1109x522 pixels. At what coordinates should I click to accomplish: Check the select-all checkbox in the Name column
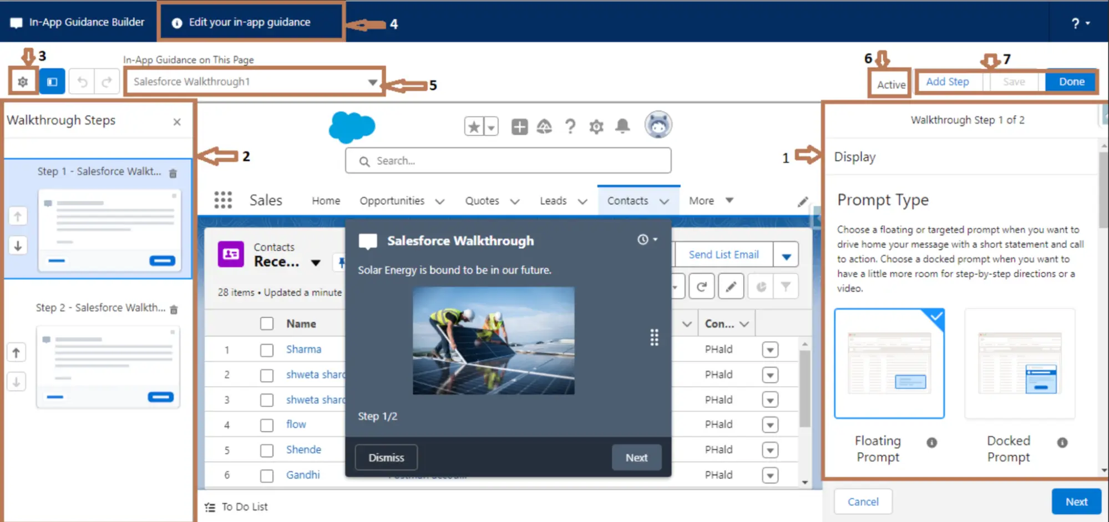(x=266, y=323)
